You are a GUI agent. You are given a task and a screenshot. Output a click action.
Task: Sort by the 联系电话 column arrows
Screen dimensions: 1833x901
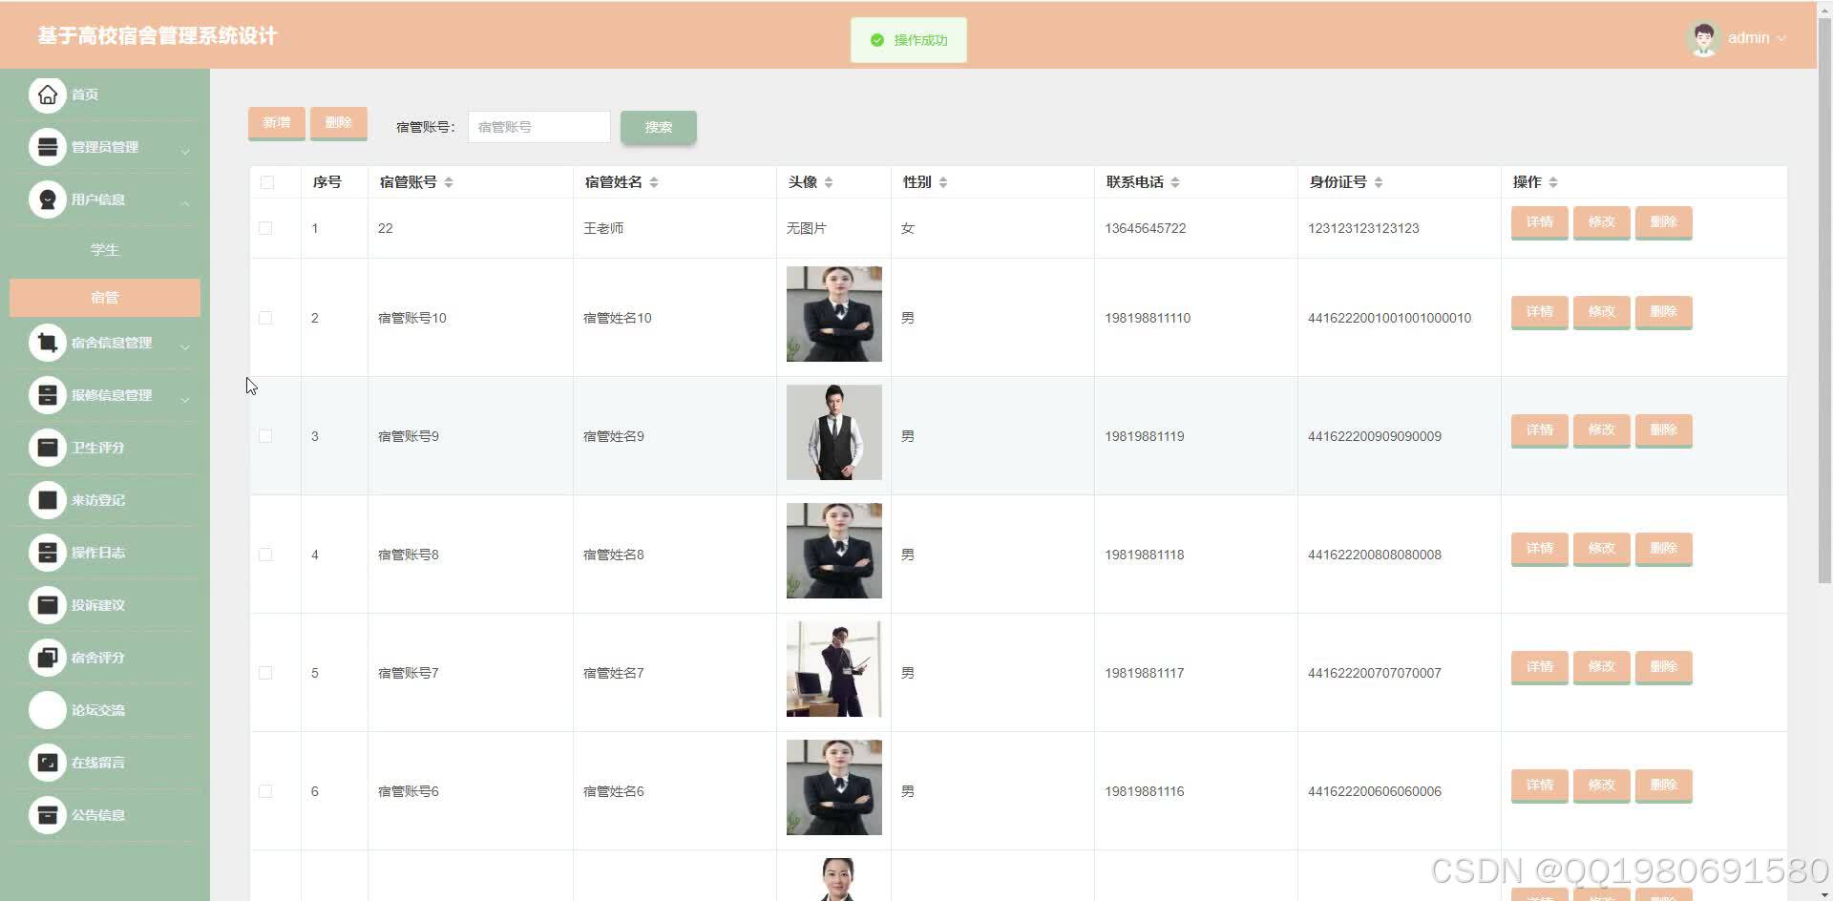pyautogui.click(x=1175, y=181)
